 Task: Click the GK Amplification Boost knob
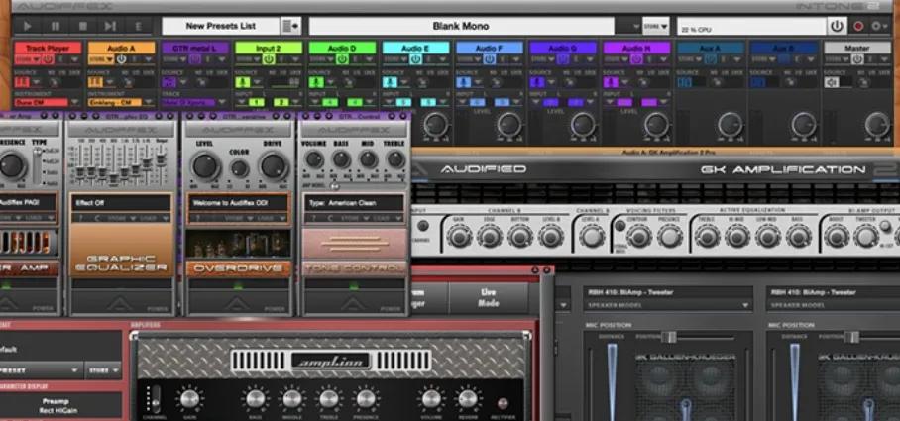pos(837,236)
